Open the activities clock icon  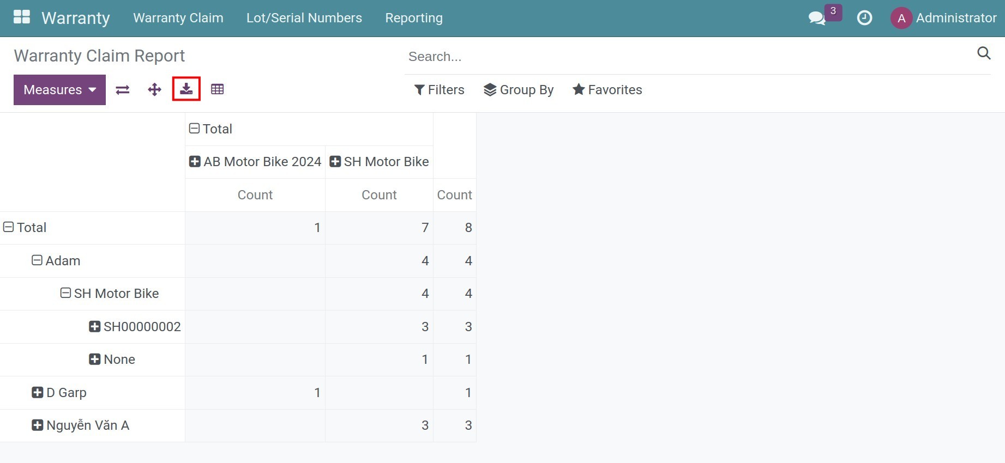[x=864, y=18]
